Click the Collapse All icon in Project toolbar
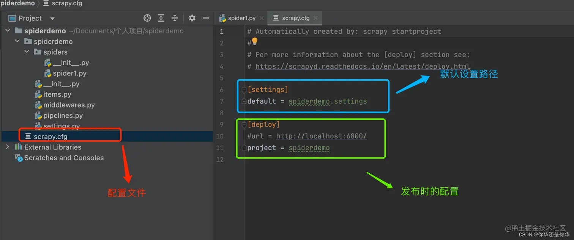The image size is (574, 240). tap(175, 18)
